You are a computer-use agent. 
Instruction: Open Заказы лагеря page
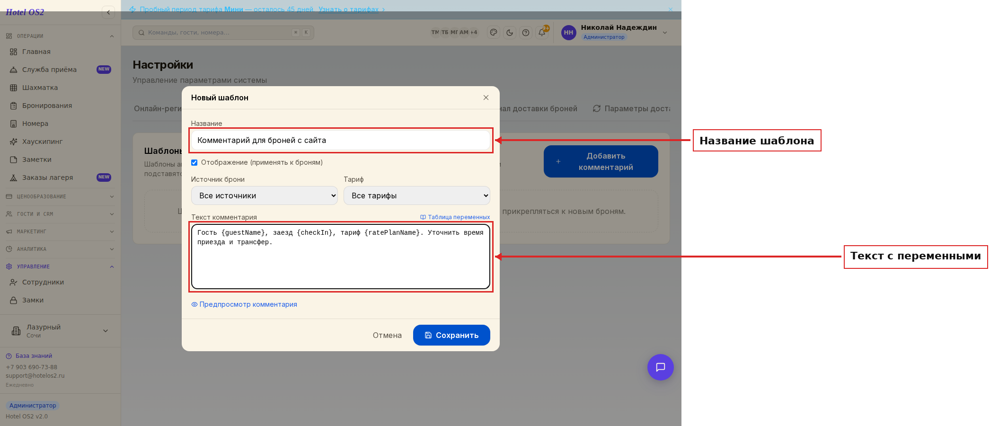click(60, 177)
